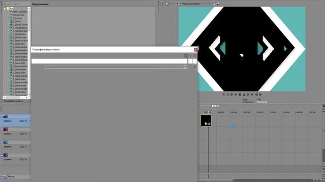
Task: Select S_Caustics in effects tree
Action: tap(17, 18)
